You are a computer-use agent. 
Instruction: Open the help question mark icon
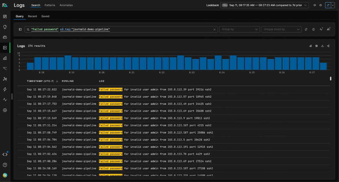pos(5,165)
